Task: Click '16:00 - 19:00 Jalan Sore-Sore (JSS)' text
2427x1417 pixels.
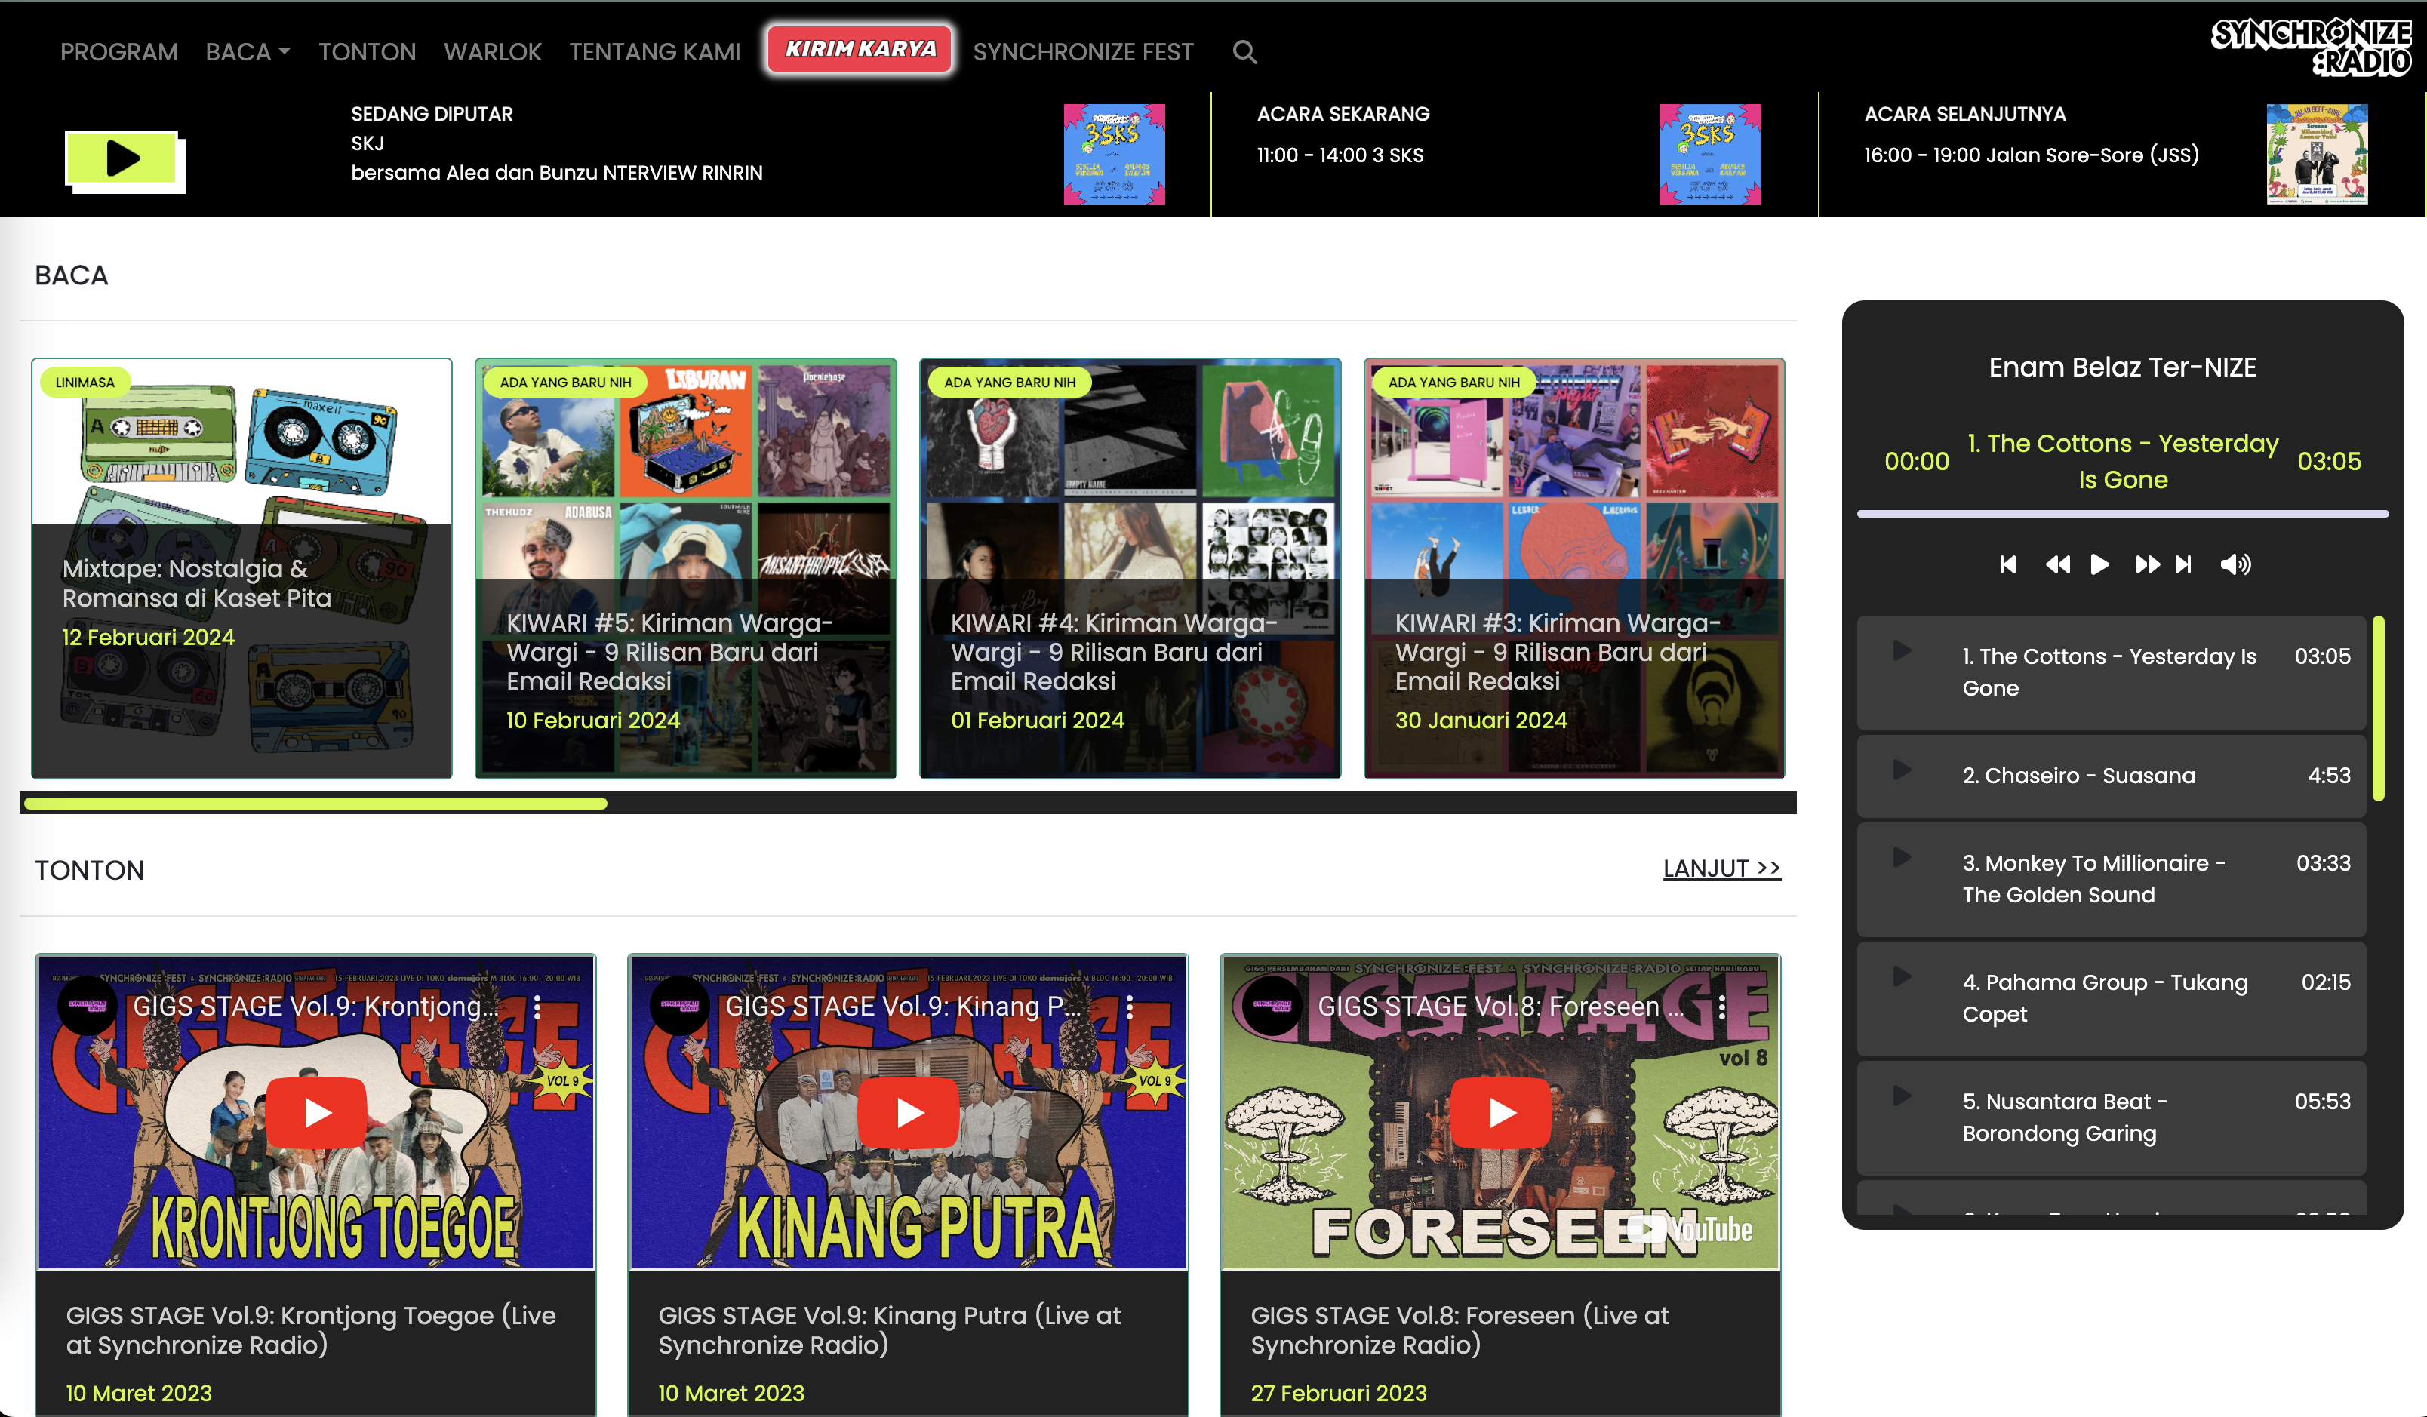Action: coord(2031,155)
